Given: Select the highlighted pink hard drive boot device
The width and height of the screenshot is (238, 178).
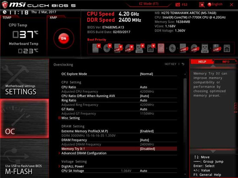Looking at the screenshot, I should tap(161, 48).
